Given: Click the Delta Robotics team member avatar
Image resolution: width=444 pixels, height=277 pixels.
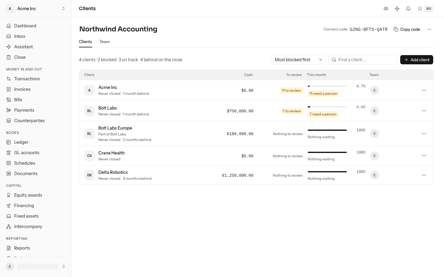Looking at the screenshot, I should point(375,175).
